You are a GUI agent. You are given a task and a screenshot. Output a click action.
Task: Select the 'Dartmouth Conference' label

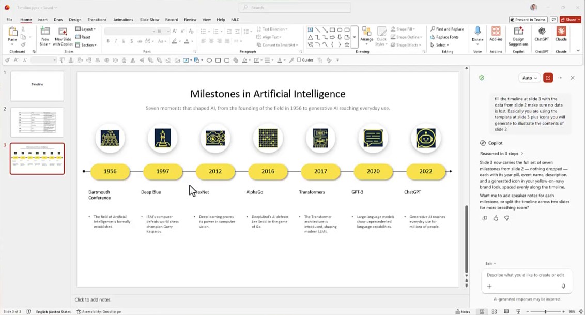pos(100,195)
